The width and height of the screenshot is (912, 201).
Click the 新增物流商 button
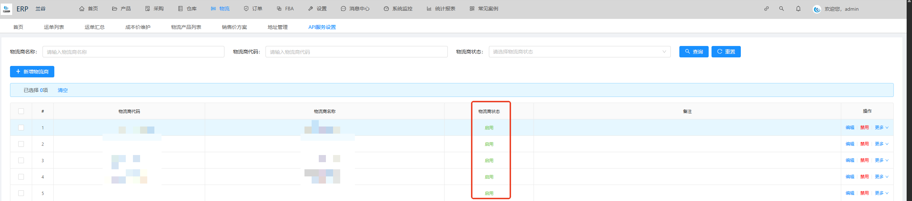32,72
